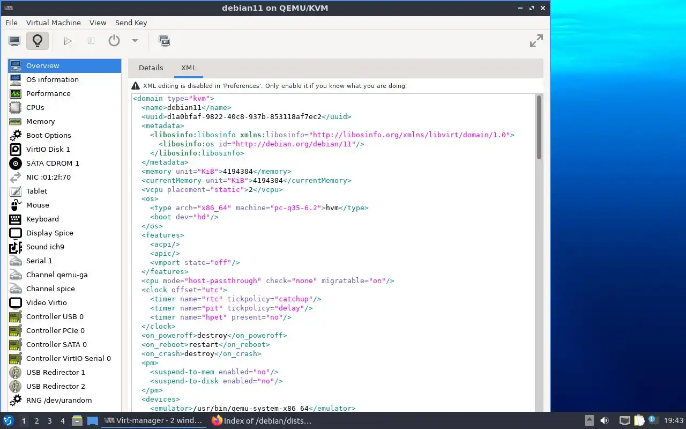Click the show desktop taskbar icon
Screen dimensions: 686x429
pyautogui.click(x=92, y=420)
